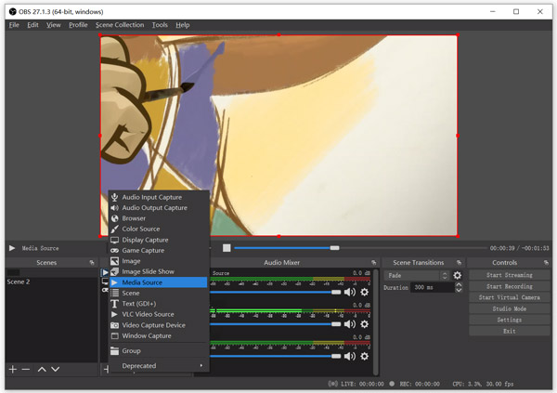Select Video Capture Device camera icon
Screen dimensions: 557x393
(x=114, y=325)
